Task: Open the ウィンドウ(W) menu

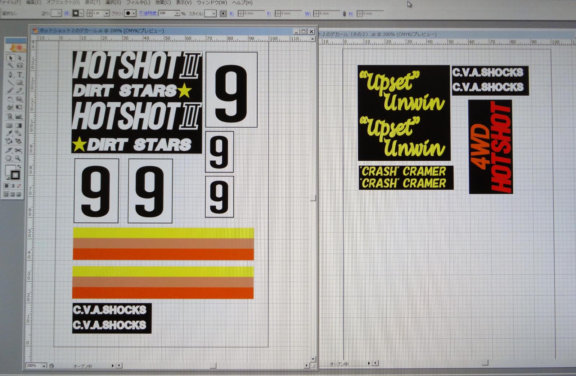Action: [x=212, y=3]
